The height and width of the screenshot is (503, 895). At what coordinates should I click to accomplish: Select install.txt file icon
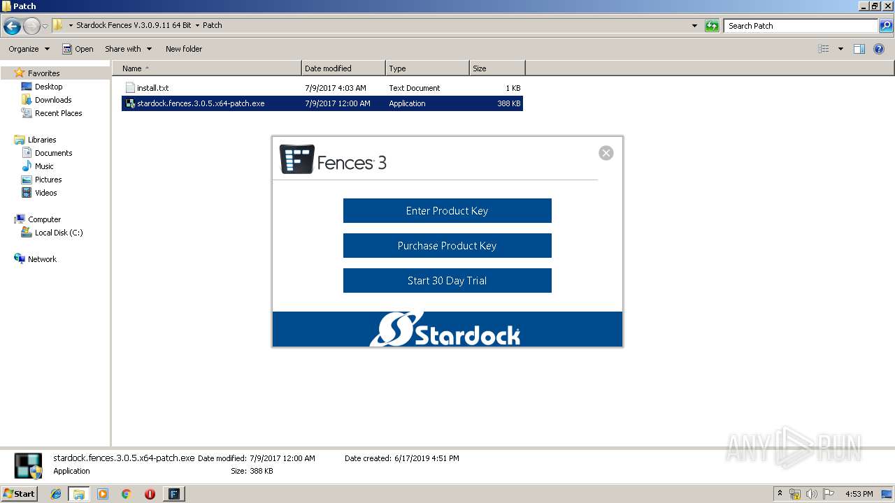[x=129, y=88]
